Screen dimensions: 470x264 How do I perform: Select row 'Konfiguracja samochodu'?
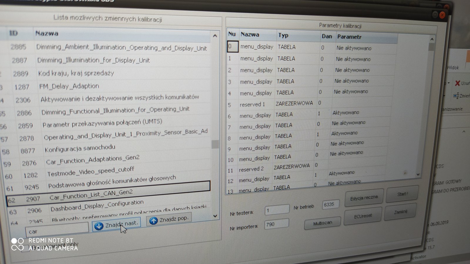tap(80, 148)
